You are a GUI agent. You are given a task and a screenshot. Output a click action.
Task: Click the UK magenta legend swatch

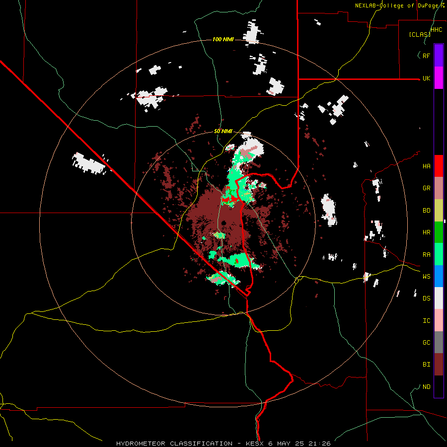click(x=439, y=78)
